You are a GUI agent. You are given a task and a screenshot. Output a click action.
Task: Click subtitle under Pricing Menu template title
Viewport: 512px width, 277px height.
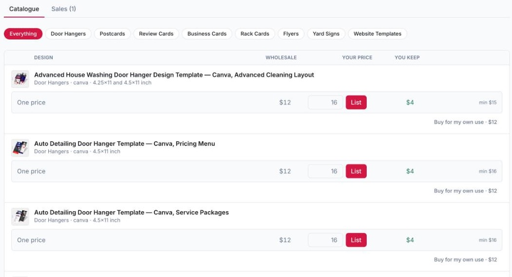pos(77,151)
